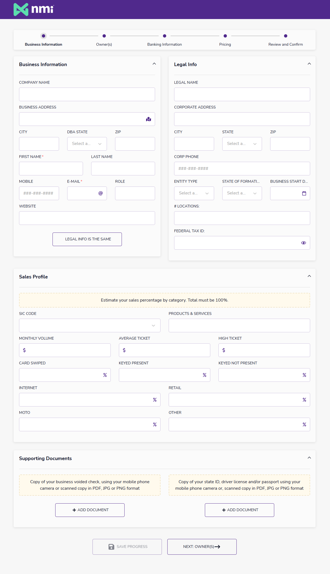The image size is (330, 574).
Task: Click the map icon in Business Address field
Action: click(149, 119)
